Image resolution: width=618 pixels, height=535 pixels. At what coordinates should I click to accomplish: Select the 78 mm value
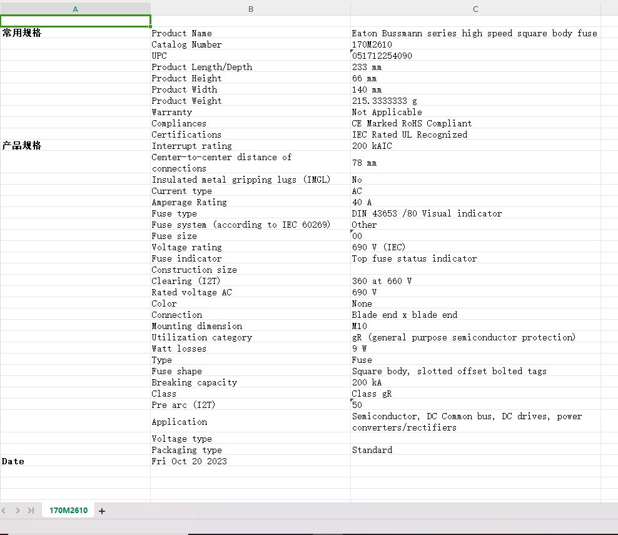[475, 163]
